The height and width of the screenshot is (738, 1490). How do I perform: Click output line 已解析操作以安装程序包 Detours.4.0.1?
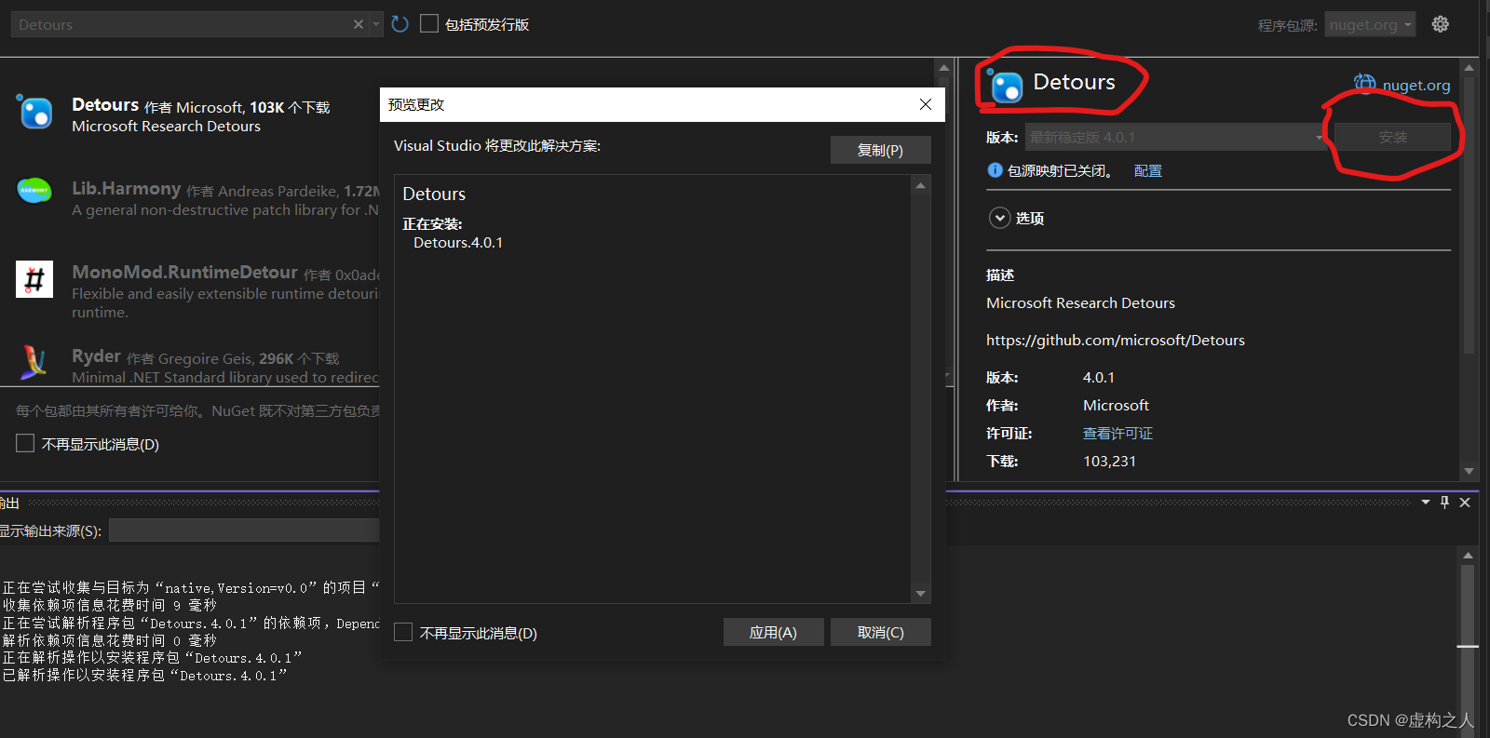click(x=145, y=676)
